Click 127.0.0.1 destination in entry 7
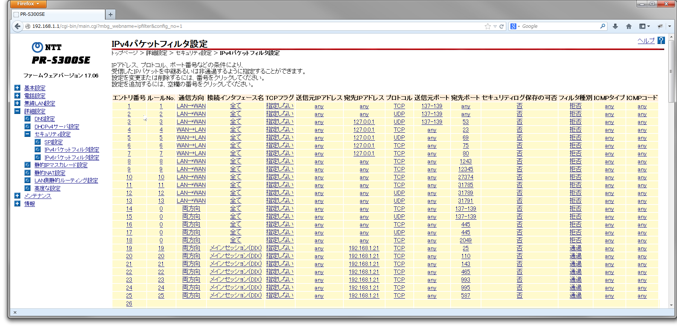The image size is (677, 326). click(364, 153)
